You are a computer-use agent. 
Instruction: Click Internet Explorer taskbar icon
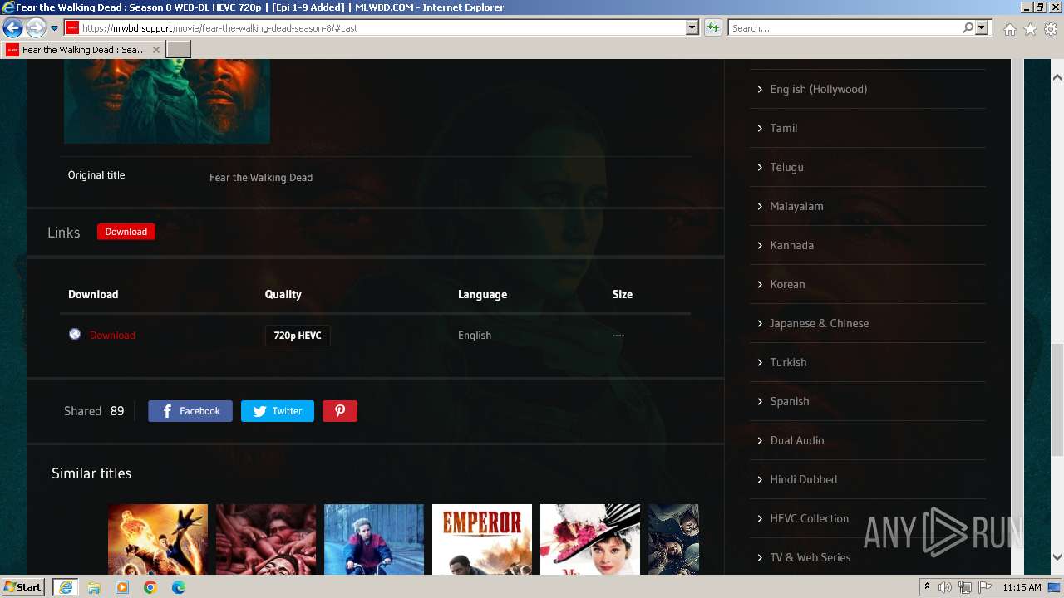(65, 587)
